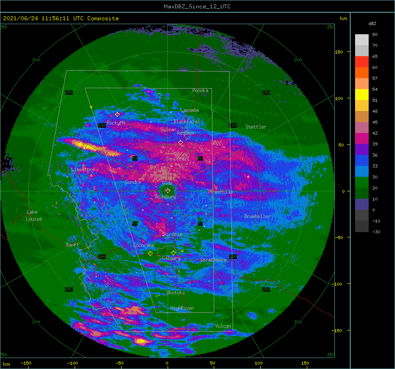Click the MaxDBZ_Since_12_UTC title

tap(197, 7)
